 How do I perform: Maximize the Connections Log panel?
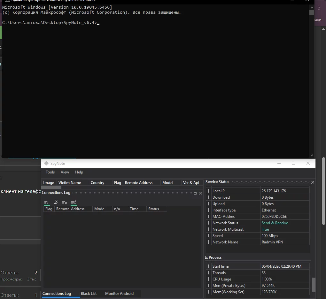[x=195, y=193]
